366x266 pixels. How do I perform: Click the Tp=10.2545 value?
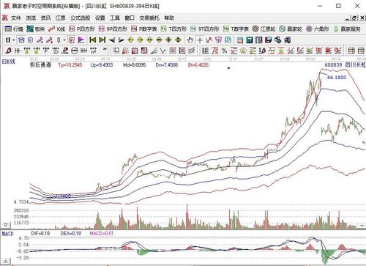[x=70, y=64]
